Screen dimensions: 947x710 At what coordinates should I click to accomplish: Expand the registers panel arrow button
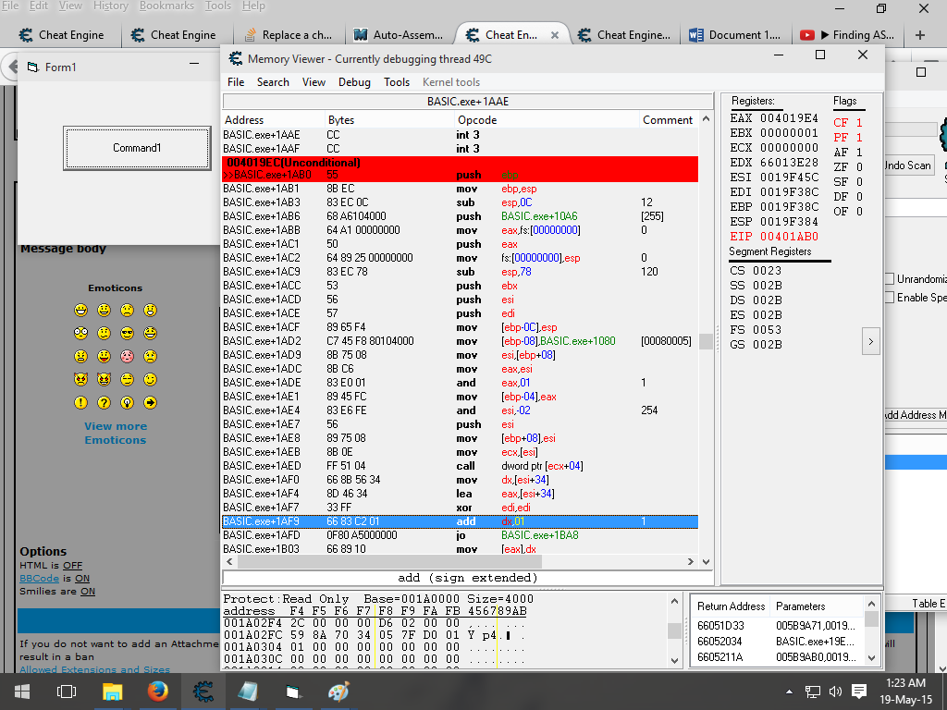pos(869,341)
